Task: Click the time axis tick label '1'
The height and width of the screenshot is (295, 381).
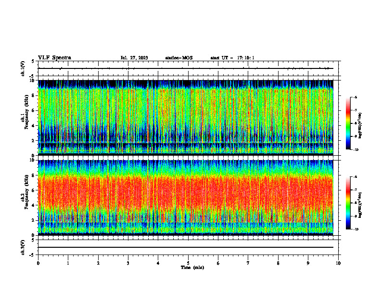Action: click(x=68, y=263)
